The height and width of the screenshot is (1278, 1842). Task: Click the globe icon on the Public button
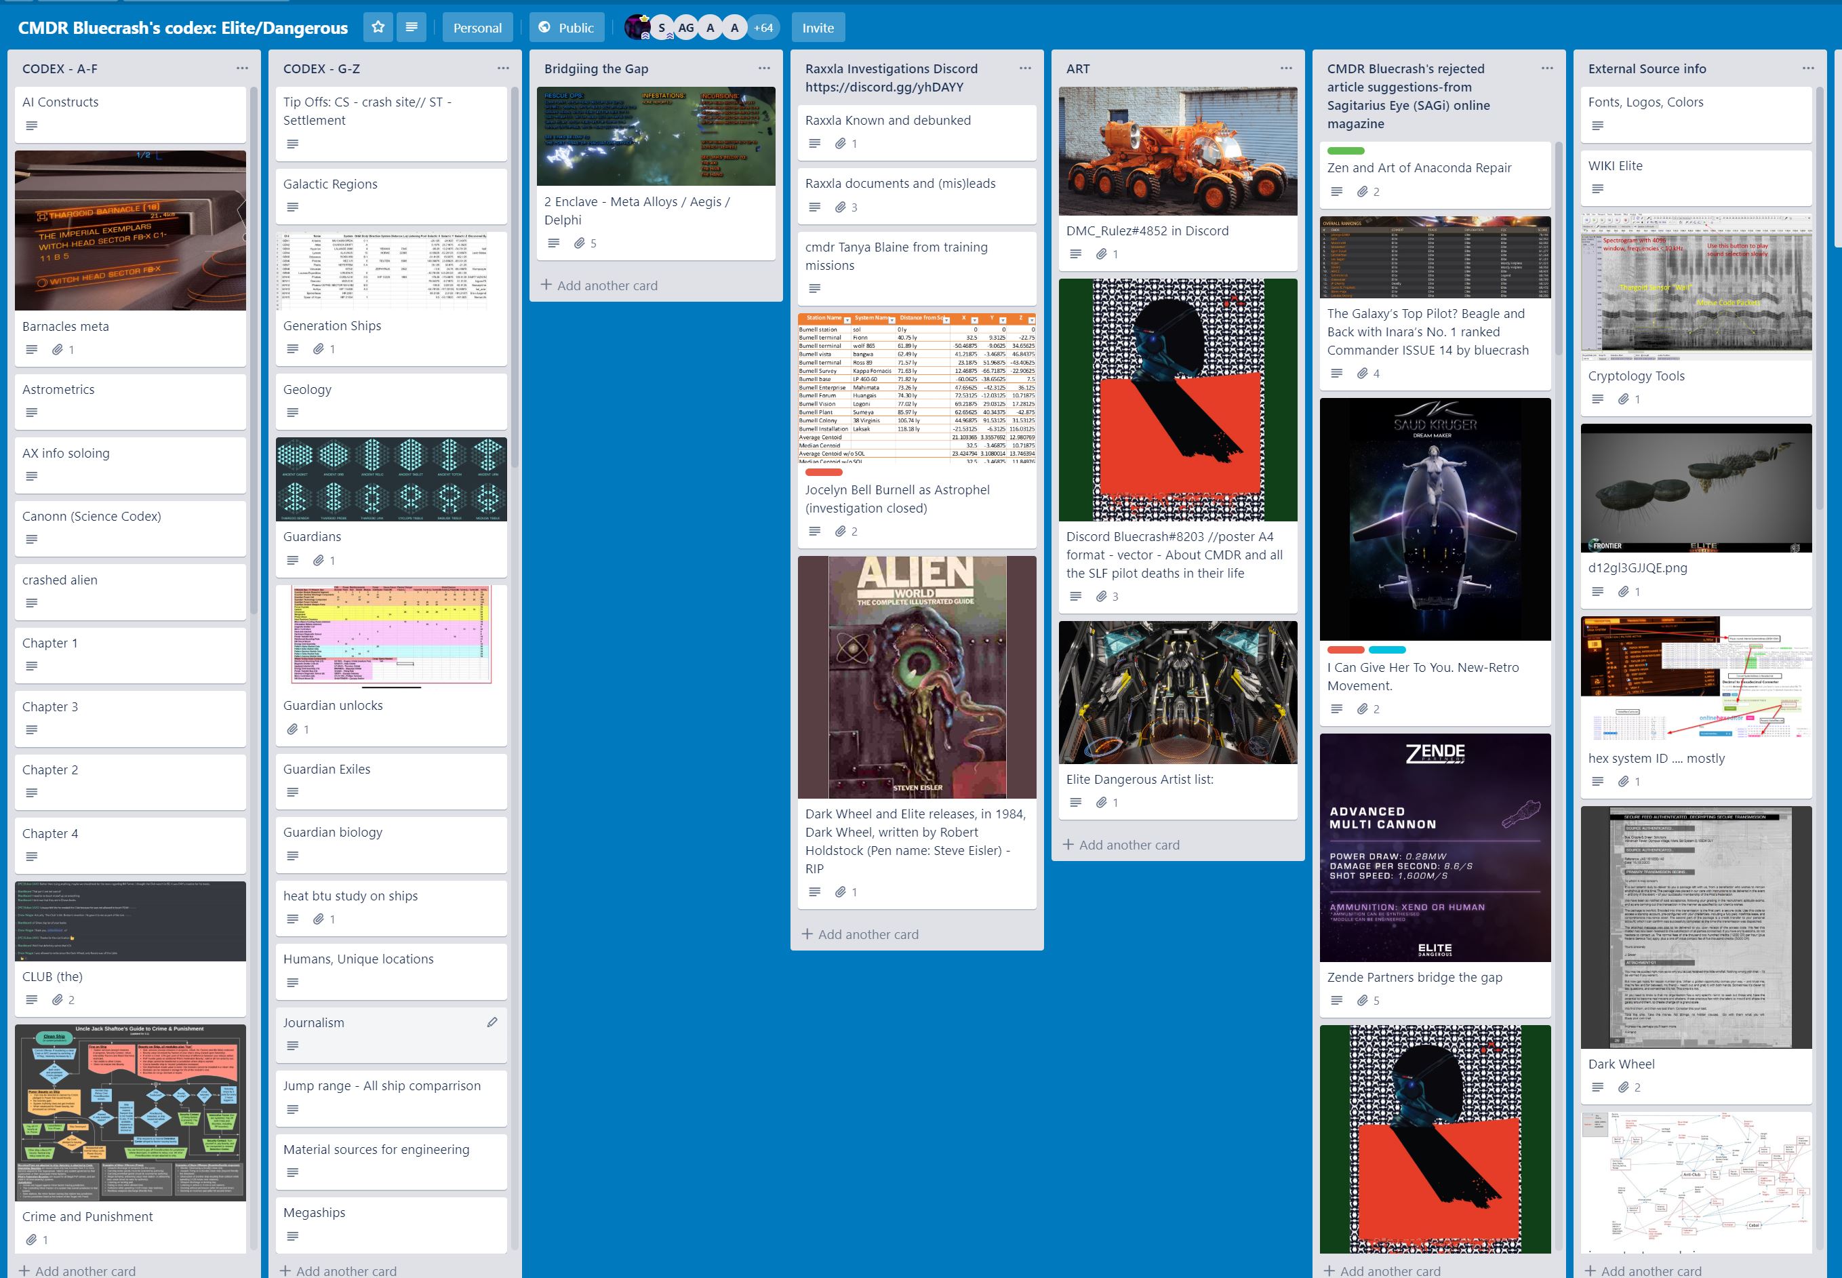(544, 27)
